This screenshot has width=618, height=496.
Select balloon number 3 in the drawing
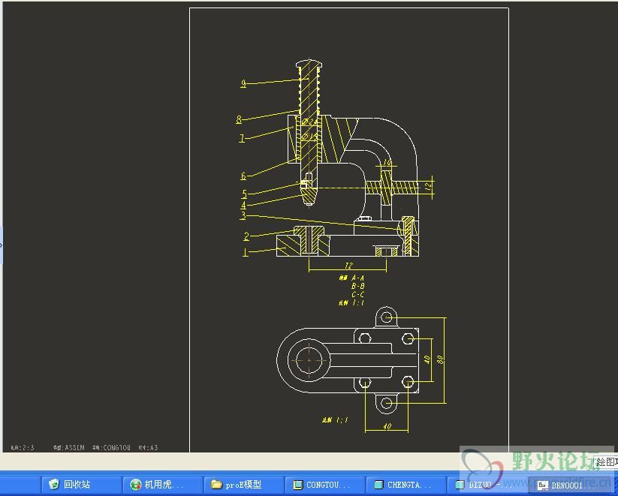[243, 215]
